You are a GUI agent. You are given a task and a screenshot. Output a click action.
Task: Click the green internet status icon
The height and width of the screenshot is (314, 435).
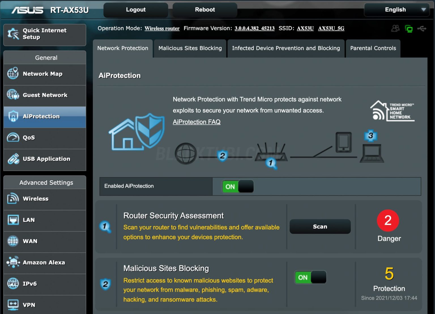[409, 28]
